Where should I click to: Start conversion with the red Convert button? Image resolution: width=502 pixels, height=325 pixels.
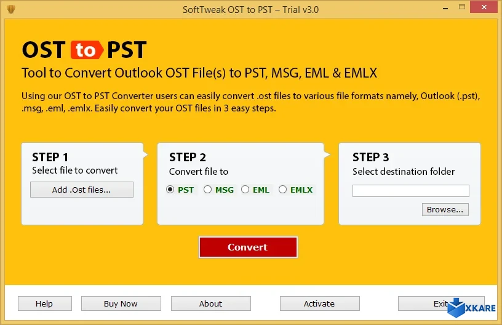click(248, 247)
